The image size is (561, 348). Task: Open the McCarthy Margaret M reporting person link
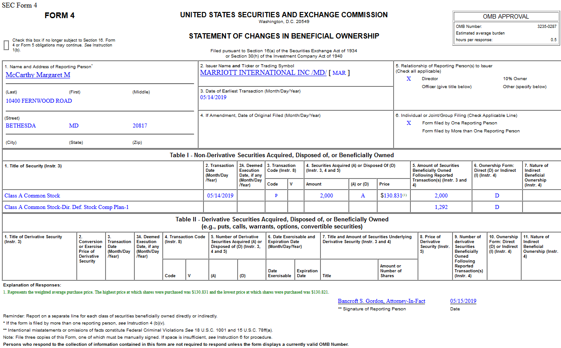click(x=37, y=75)
